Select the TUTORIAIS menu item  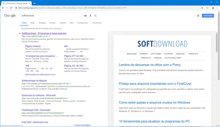[168, 54]
